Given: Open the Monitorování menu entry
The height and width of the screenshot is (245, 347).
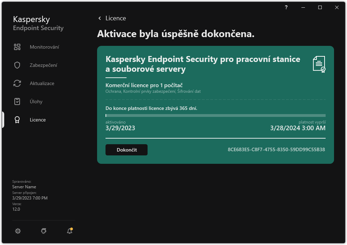Looking at the screenshot, I should pyautogui.click(x=45, y=47).
